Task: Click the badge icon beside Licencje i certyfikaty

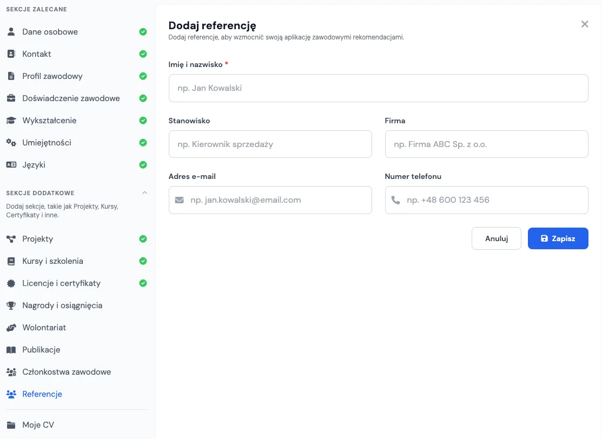Action: click(x=11, y=284)
